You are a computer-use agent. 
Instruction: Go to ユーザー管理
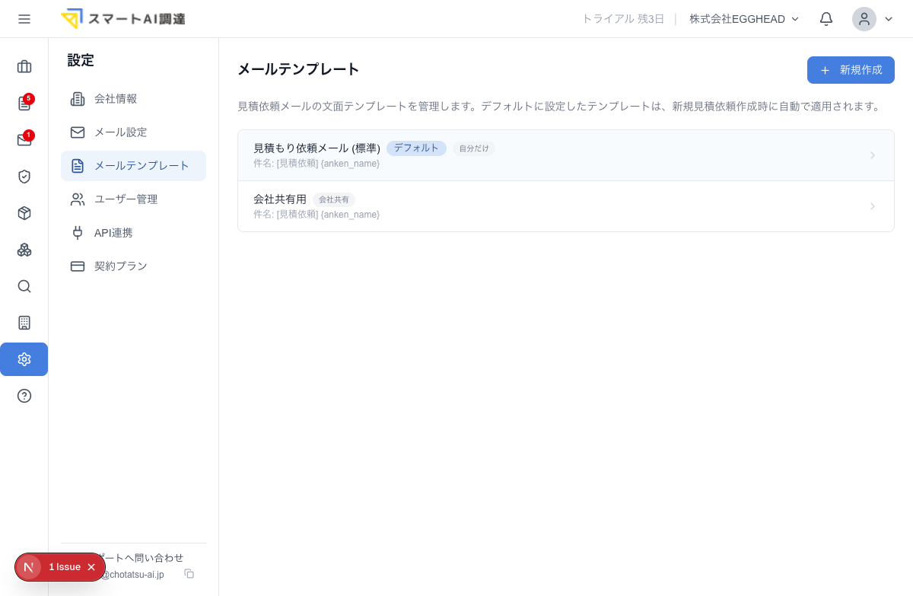pos(133,199)
